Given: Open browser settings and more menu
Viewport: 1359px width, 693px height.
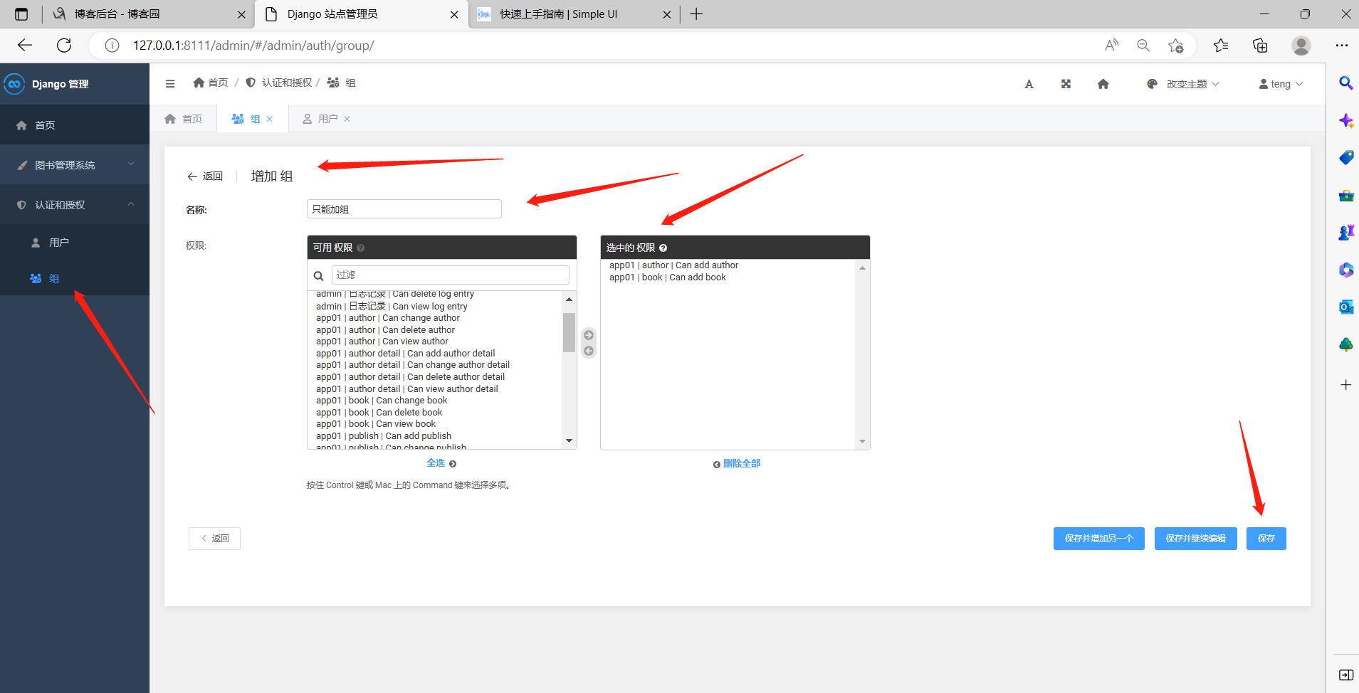Looking at the screenshot, I should [1342, 46].
